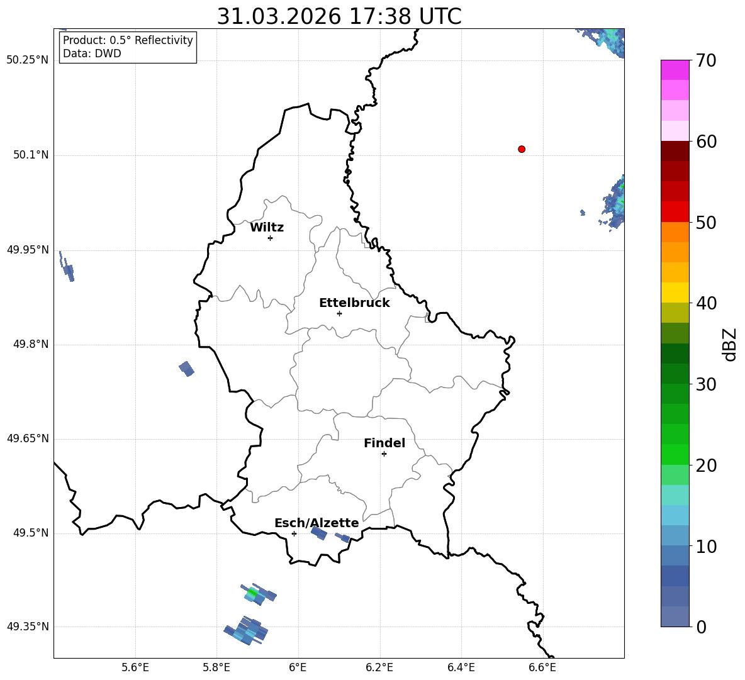This screenshot has width=745, height=680.
Task: Click the Findel station cross marker
Action: tap(384, 454)
